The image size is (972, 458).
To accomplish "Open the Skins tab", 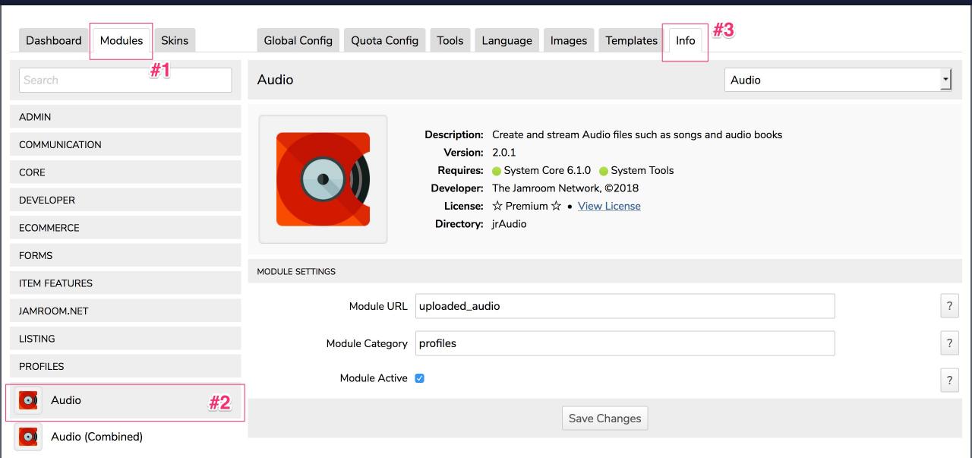I will (x=175, y=41).
